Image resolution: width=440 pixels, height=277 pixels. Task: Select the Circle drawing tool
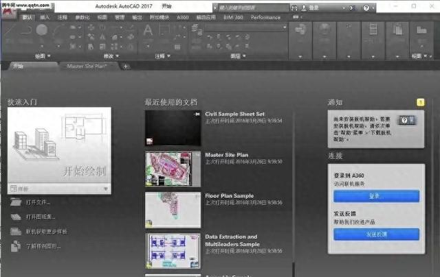42,30
